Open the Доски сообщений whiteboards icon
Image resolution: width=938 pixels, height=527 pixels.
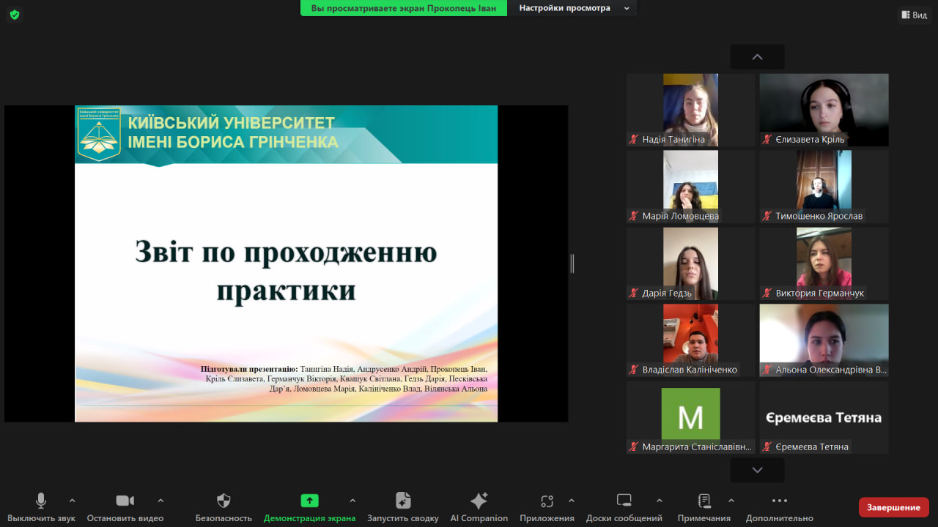(x=623, y=501)
